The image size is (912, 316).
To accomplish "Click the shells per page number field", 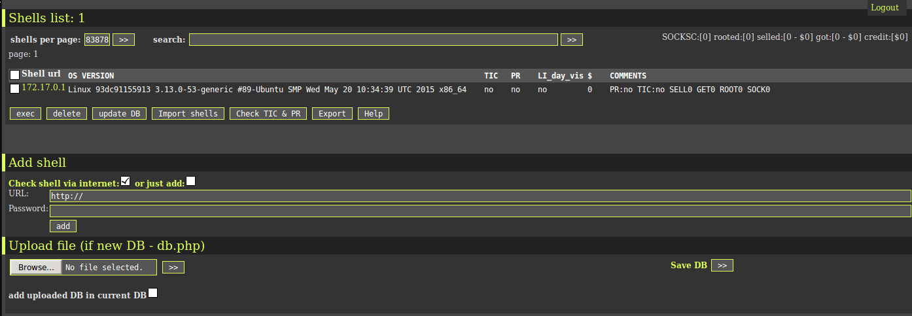I will click(97, 40).
